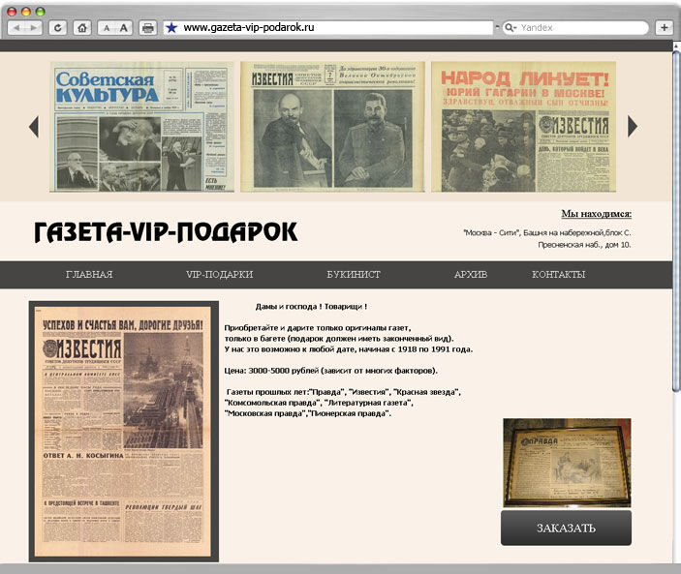Minimize the window with yellow button
681x574 pixels.
[26, 12]
